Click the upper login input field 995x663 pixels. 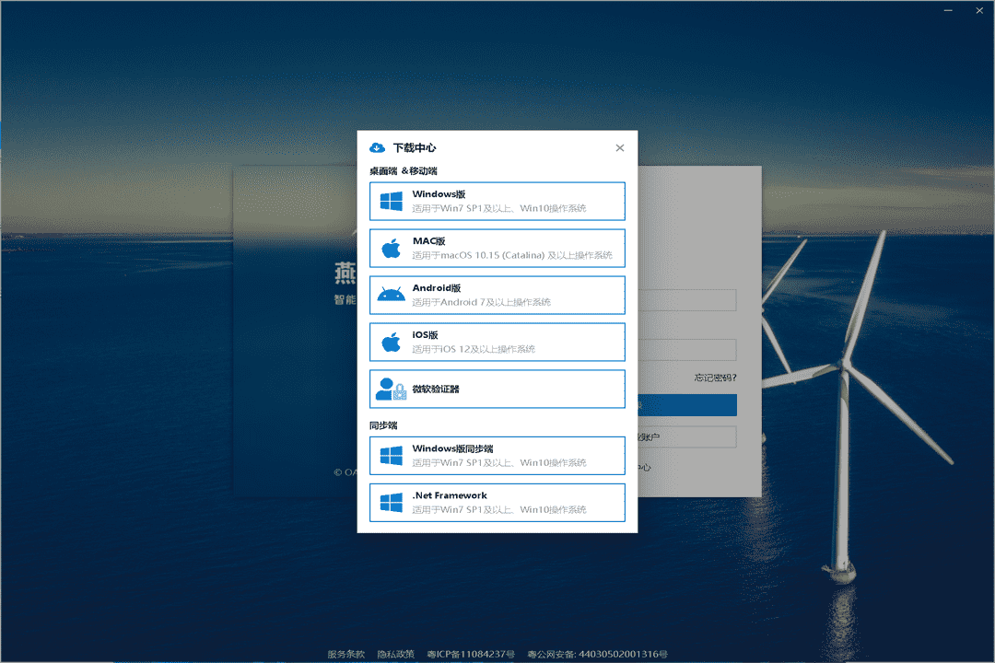687,300
